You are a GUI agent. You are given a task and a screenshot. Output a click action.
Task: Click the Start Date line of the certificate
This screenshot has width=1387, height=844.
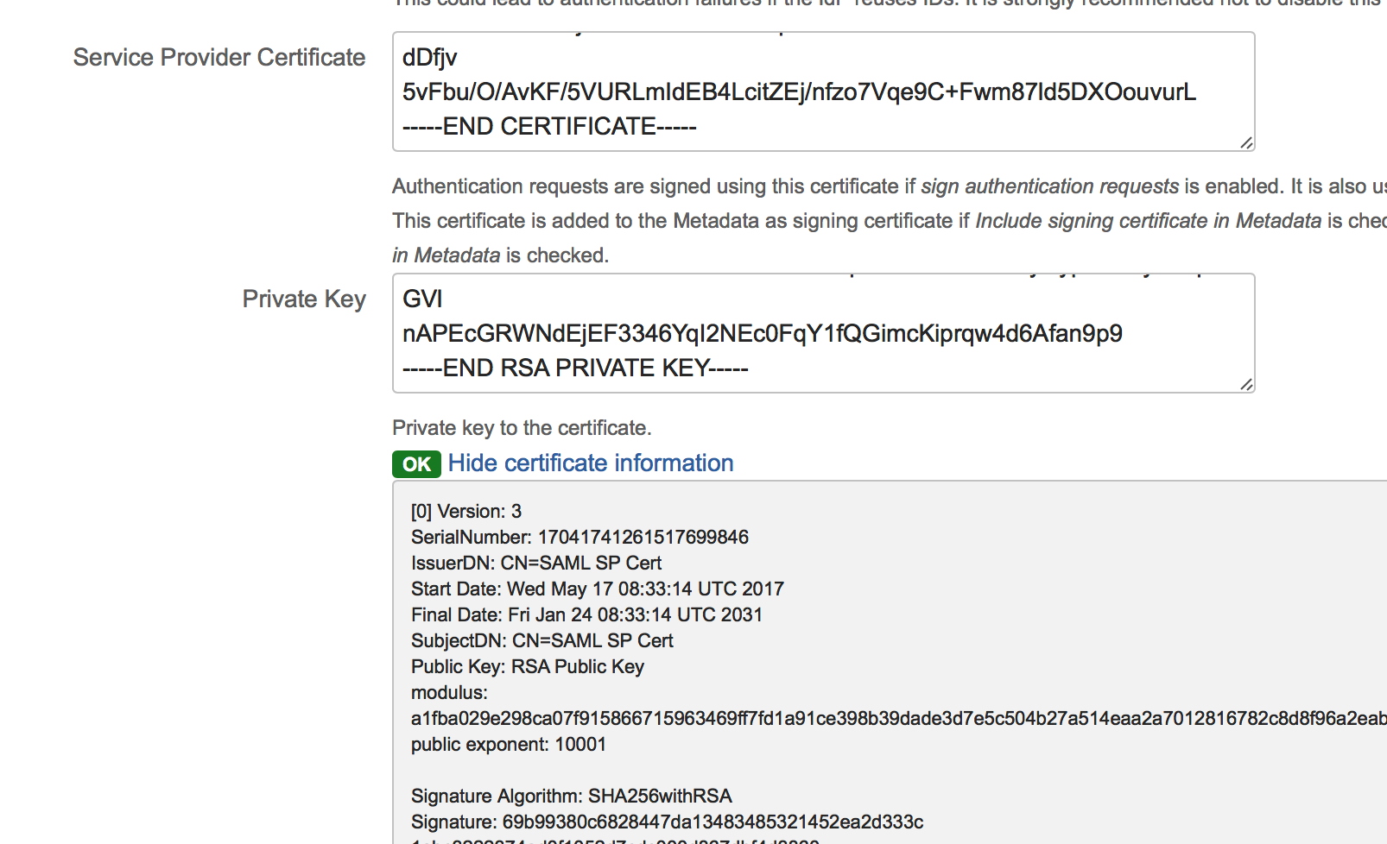tap(598, 589)
